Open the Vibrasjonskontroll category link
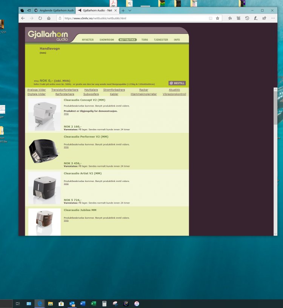 174,94
